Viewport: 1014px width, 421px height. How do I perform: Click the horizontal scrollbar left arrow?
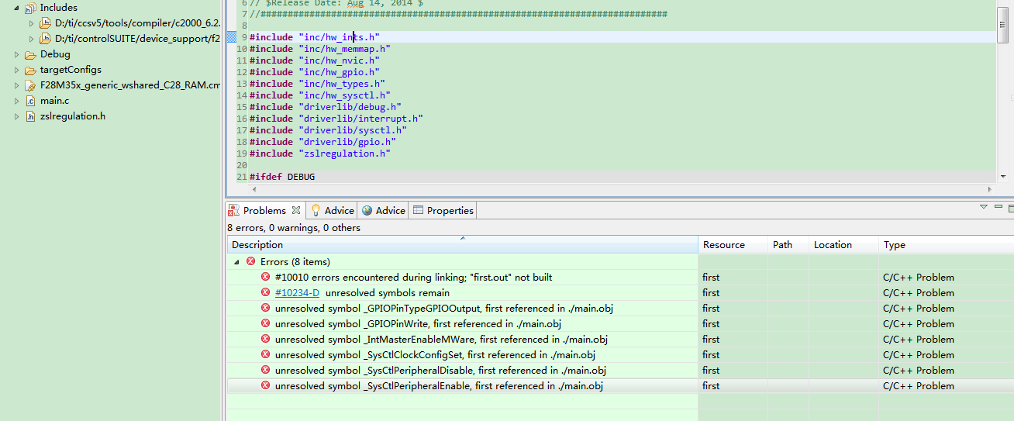click(253, 189)
